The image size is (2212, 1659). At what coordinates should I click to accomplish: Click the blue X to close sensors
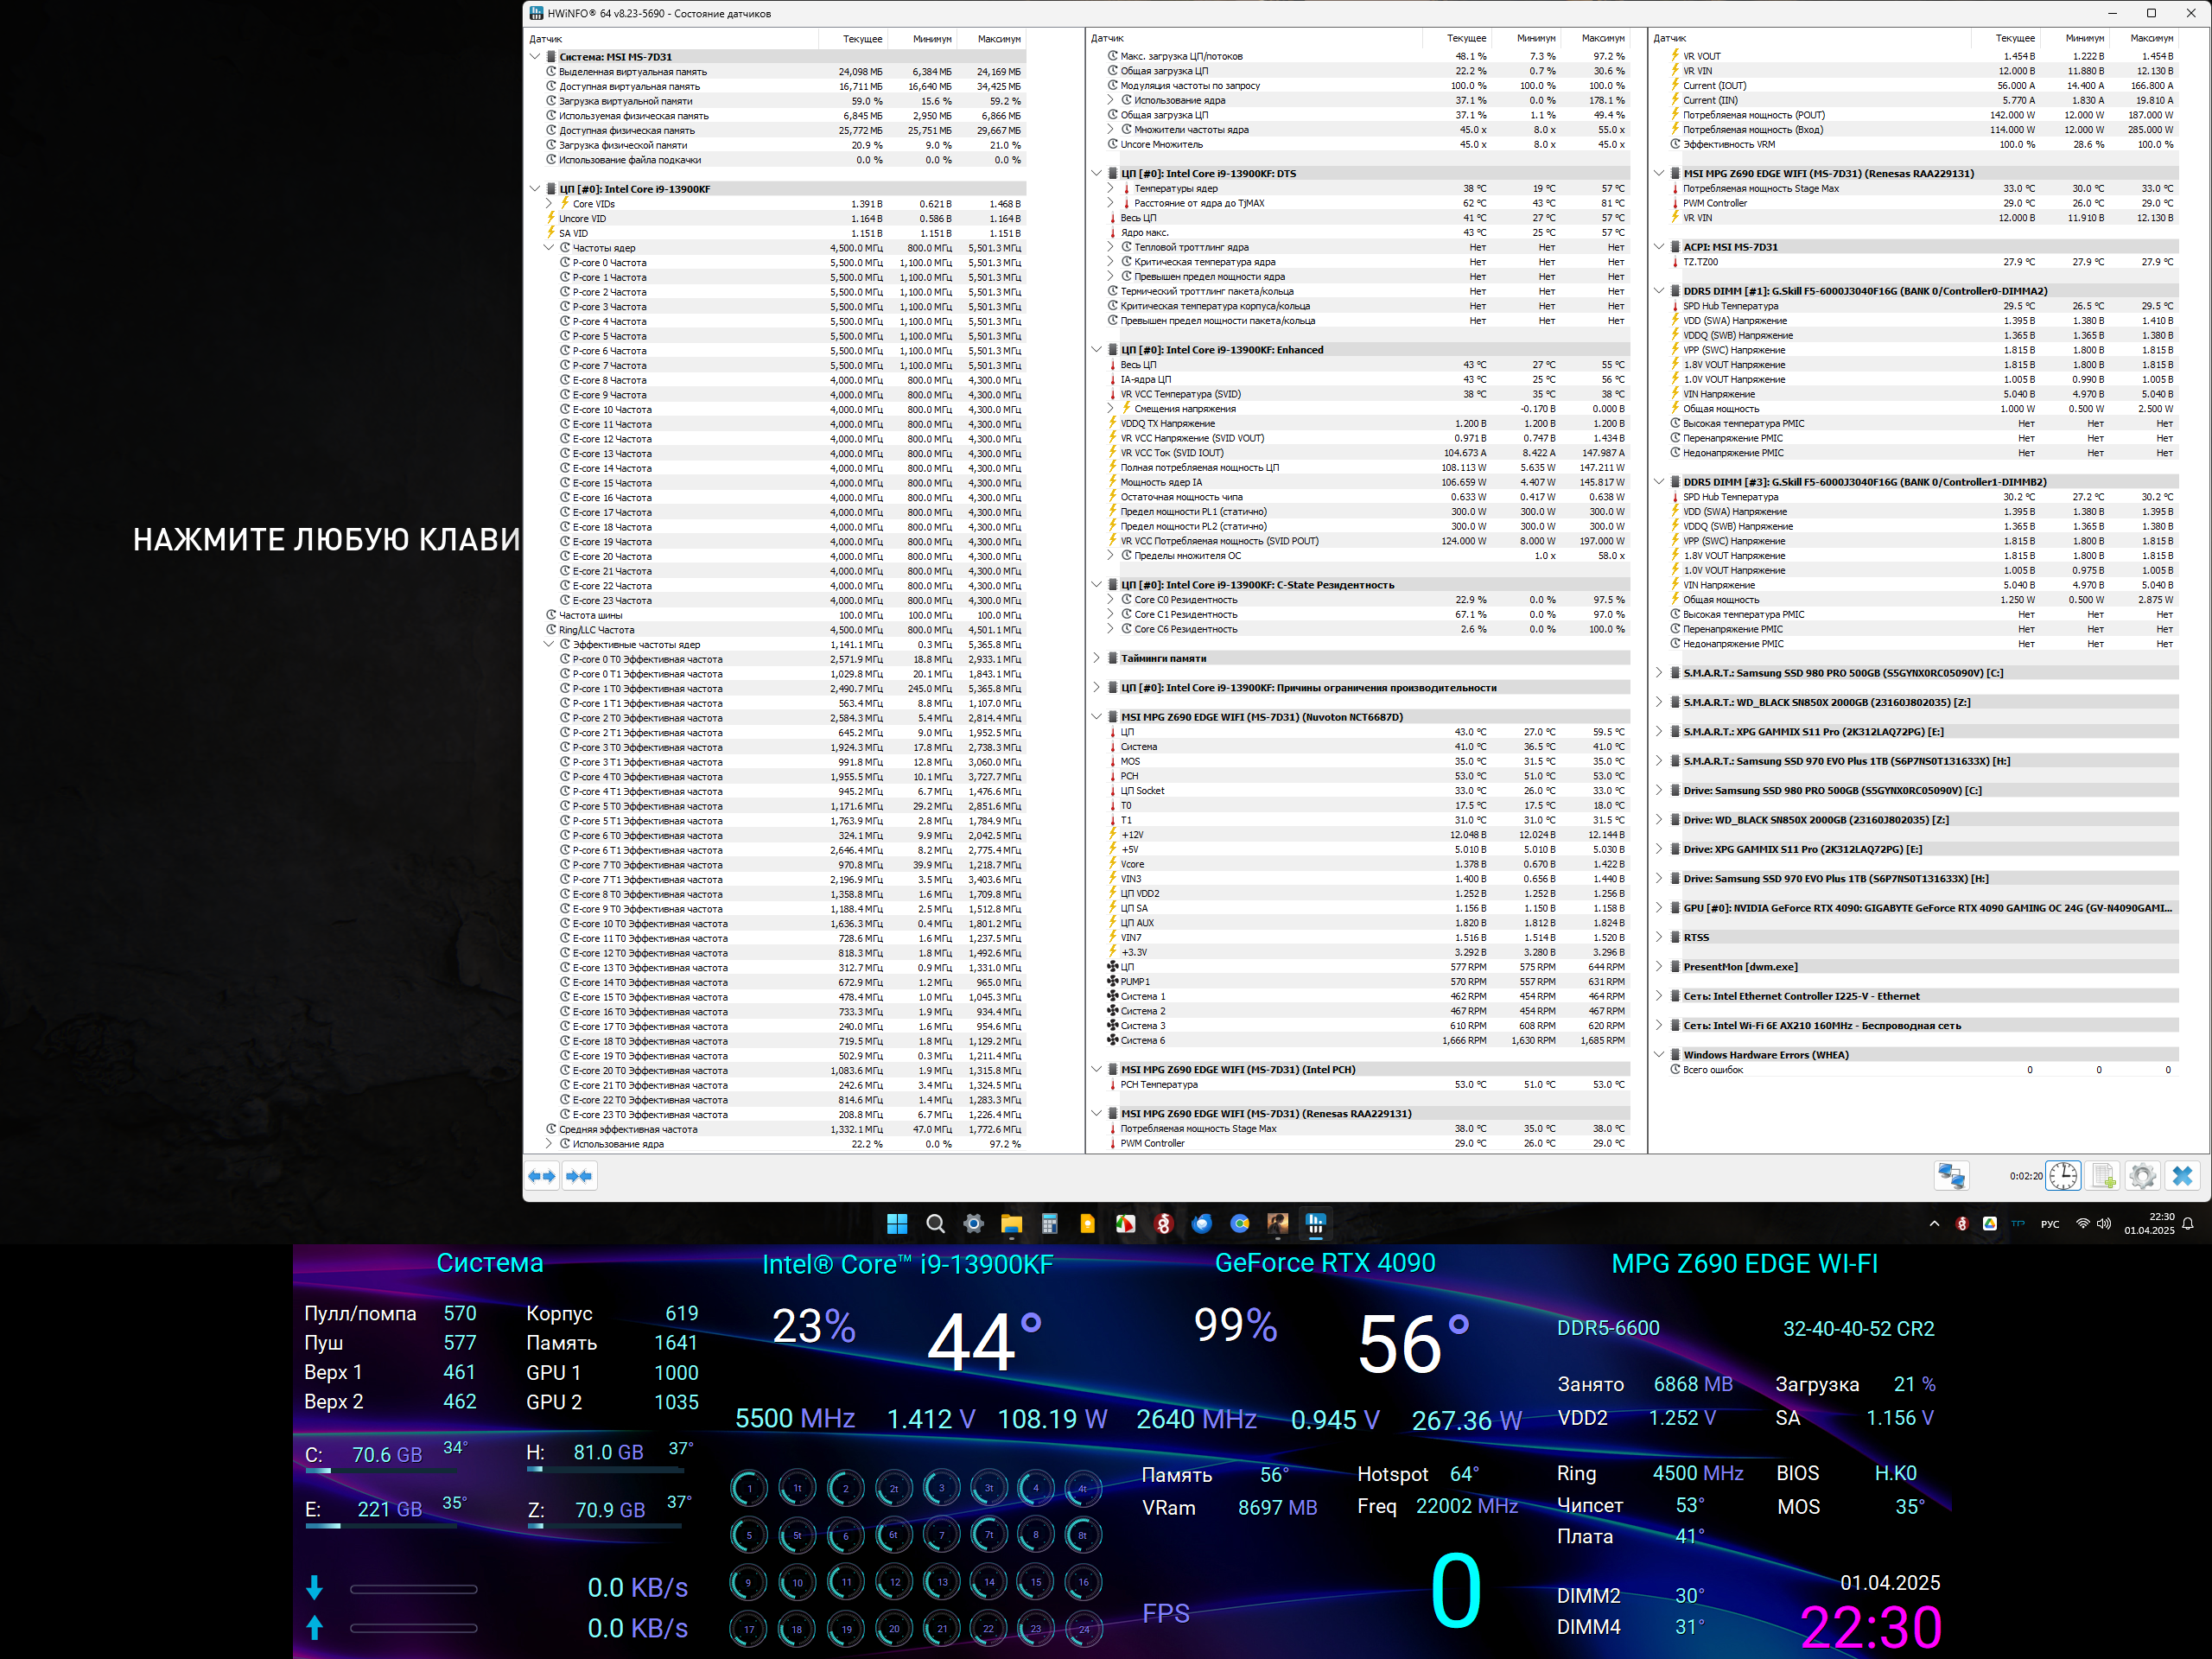(2182, 1176)
